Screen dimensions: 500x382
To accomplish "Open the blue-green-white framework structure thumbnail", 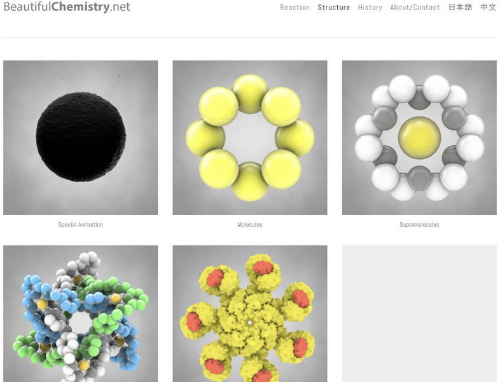I will click(80, 314).
